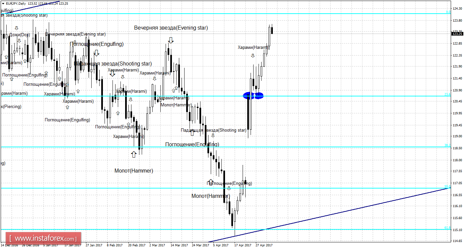This screenshot has width=464, height=249.
Task: Open the EURJPY,Daily chart dropdown triangle
Action: [x=3, y=3]
